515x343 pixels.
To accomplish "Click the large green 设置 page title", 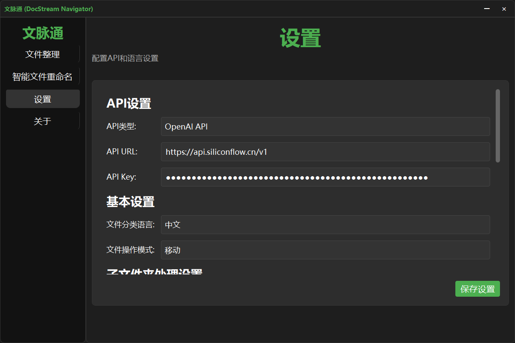I will coord(300,39).
